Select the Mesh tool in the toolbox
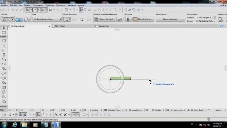The width and height of the screenshot is (227, 128). 4,83
